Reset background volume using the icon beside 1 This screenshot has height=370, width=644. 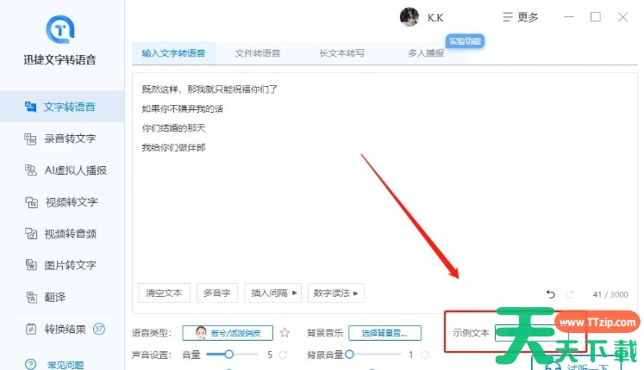425,355
